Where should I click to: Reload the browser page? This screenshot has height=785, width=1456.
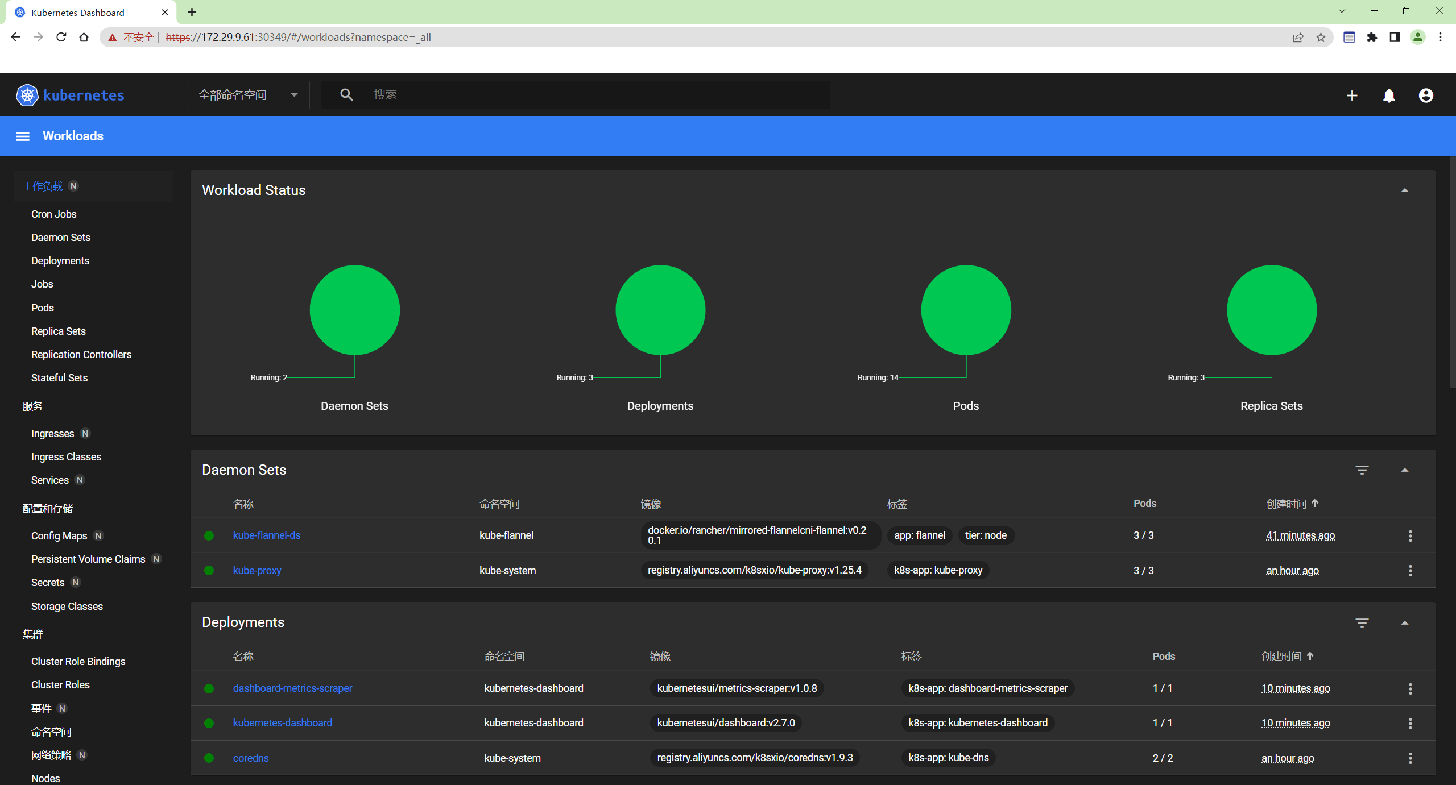pyautogui.click(x=61, y=37)
